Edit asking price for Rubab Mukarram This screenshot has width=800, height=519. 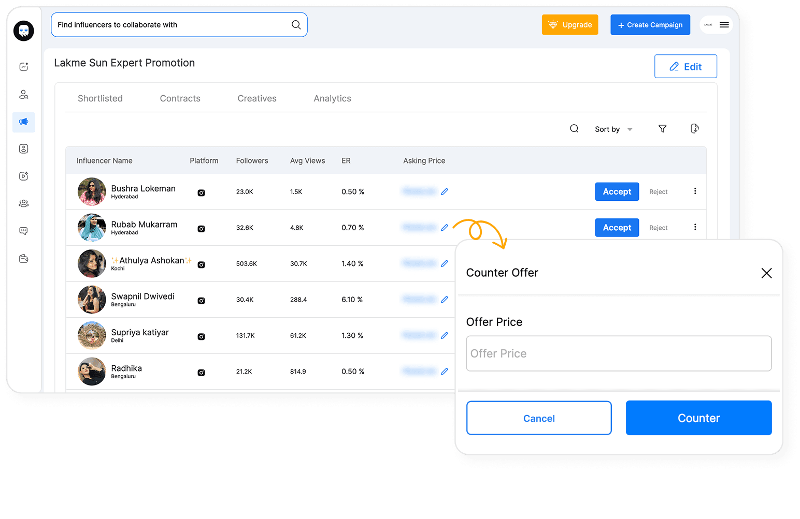pyautogui.click(x=444, y=227)
